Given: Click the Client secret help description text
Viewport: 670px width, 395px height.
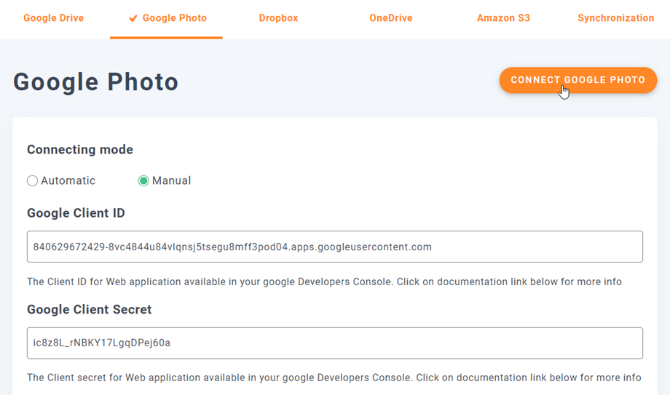Looking at the screenshot, I should point(334,378).
